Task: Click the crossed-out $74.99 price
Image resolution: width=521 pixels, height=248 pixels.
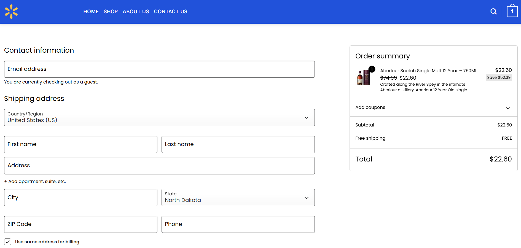Action: coord(388,78)
